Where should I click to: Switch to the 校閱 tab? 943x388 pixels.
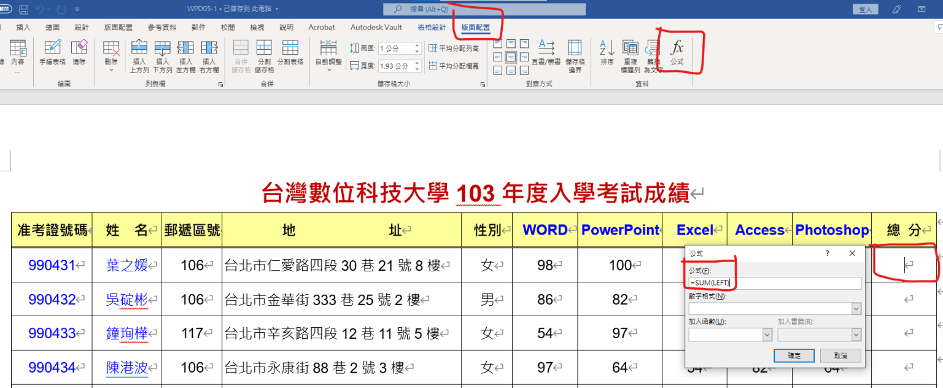[228, 28]
